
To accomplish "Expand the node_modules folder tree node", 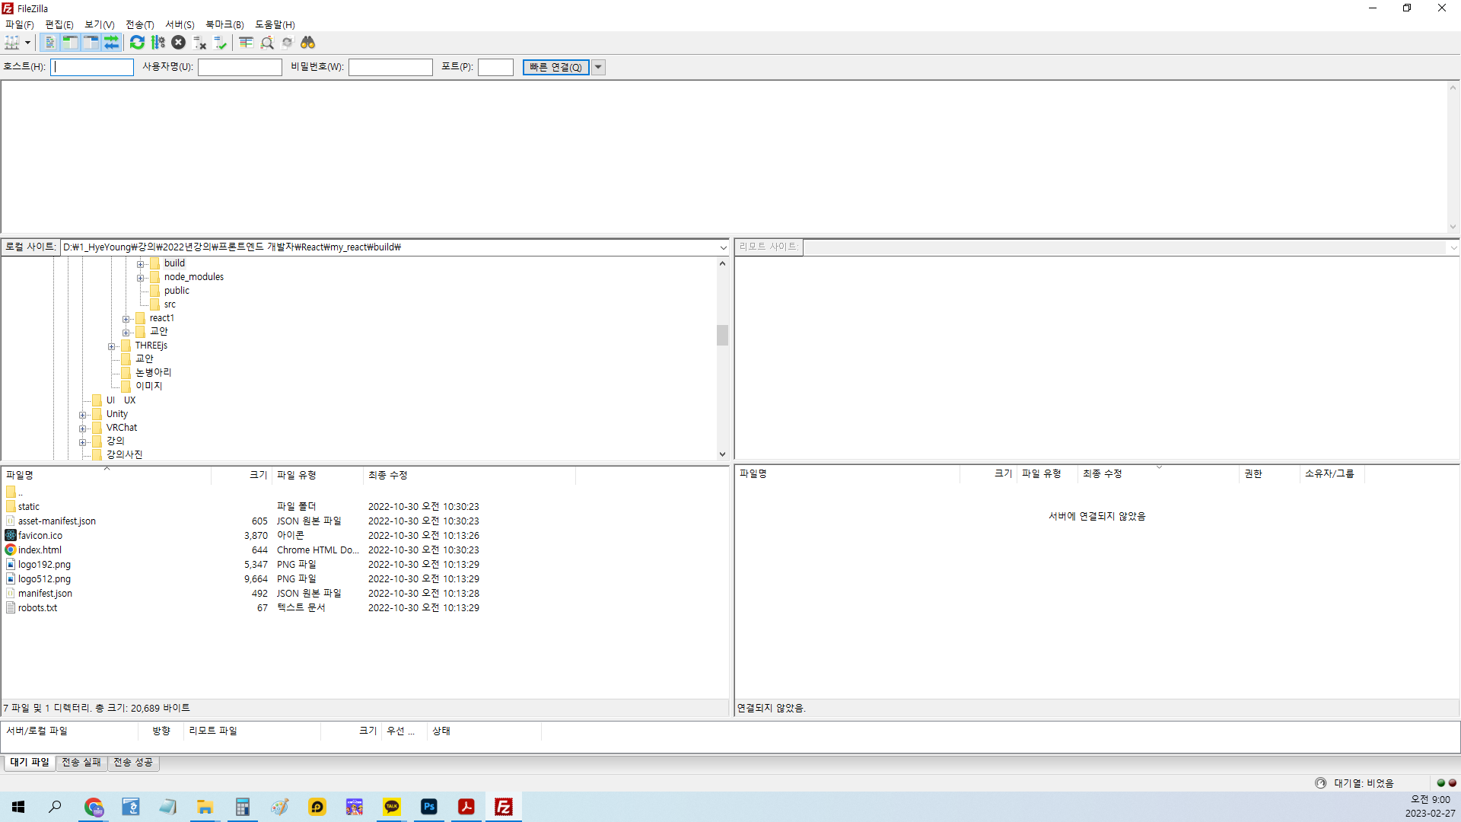I will (x=141, y=277).
